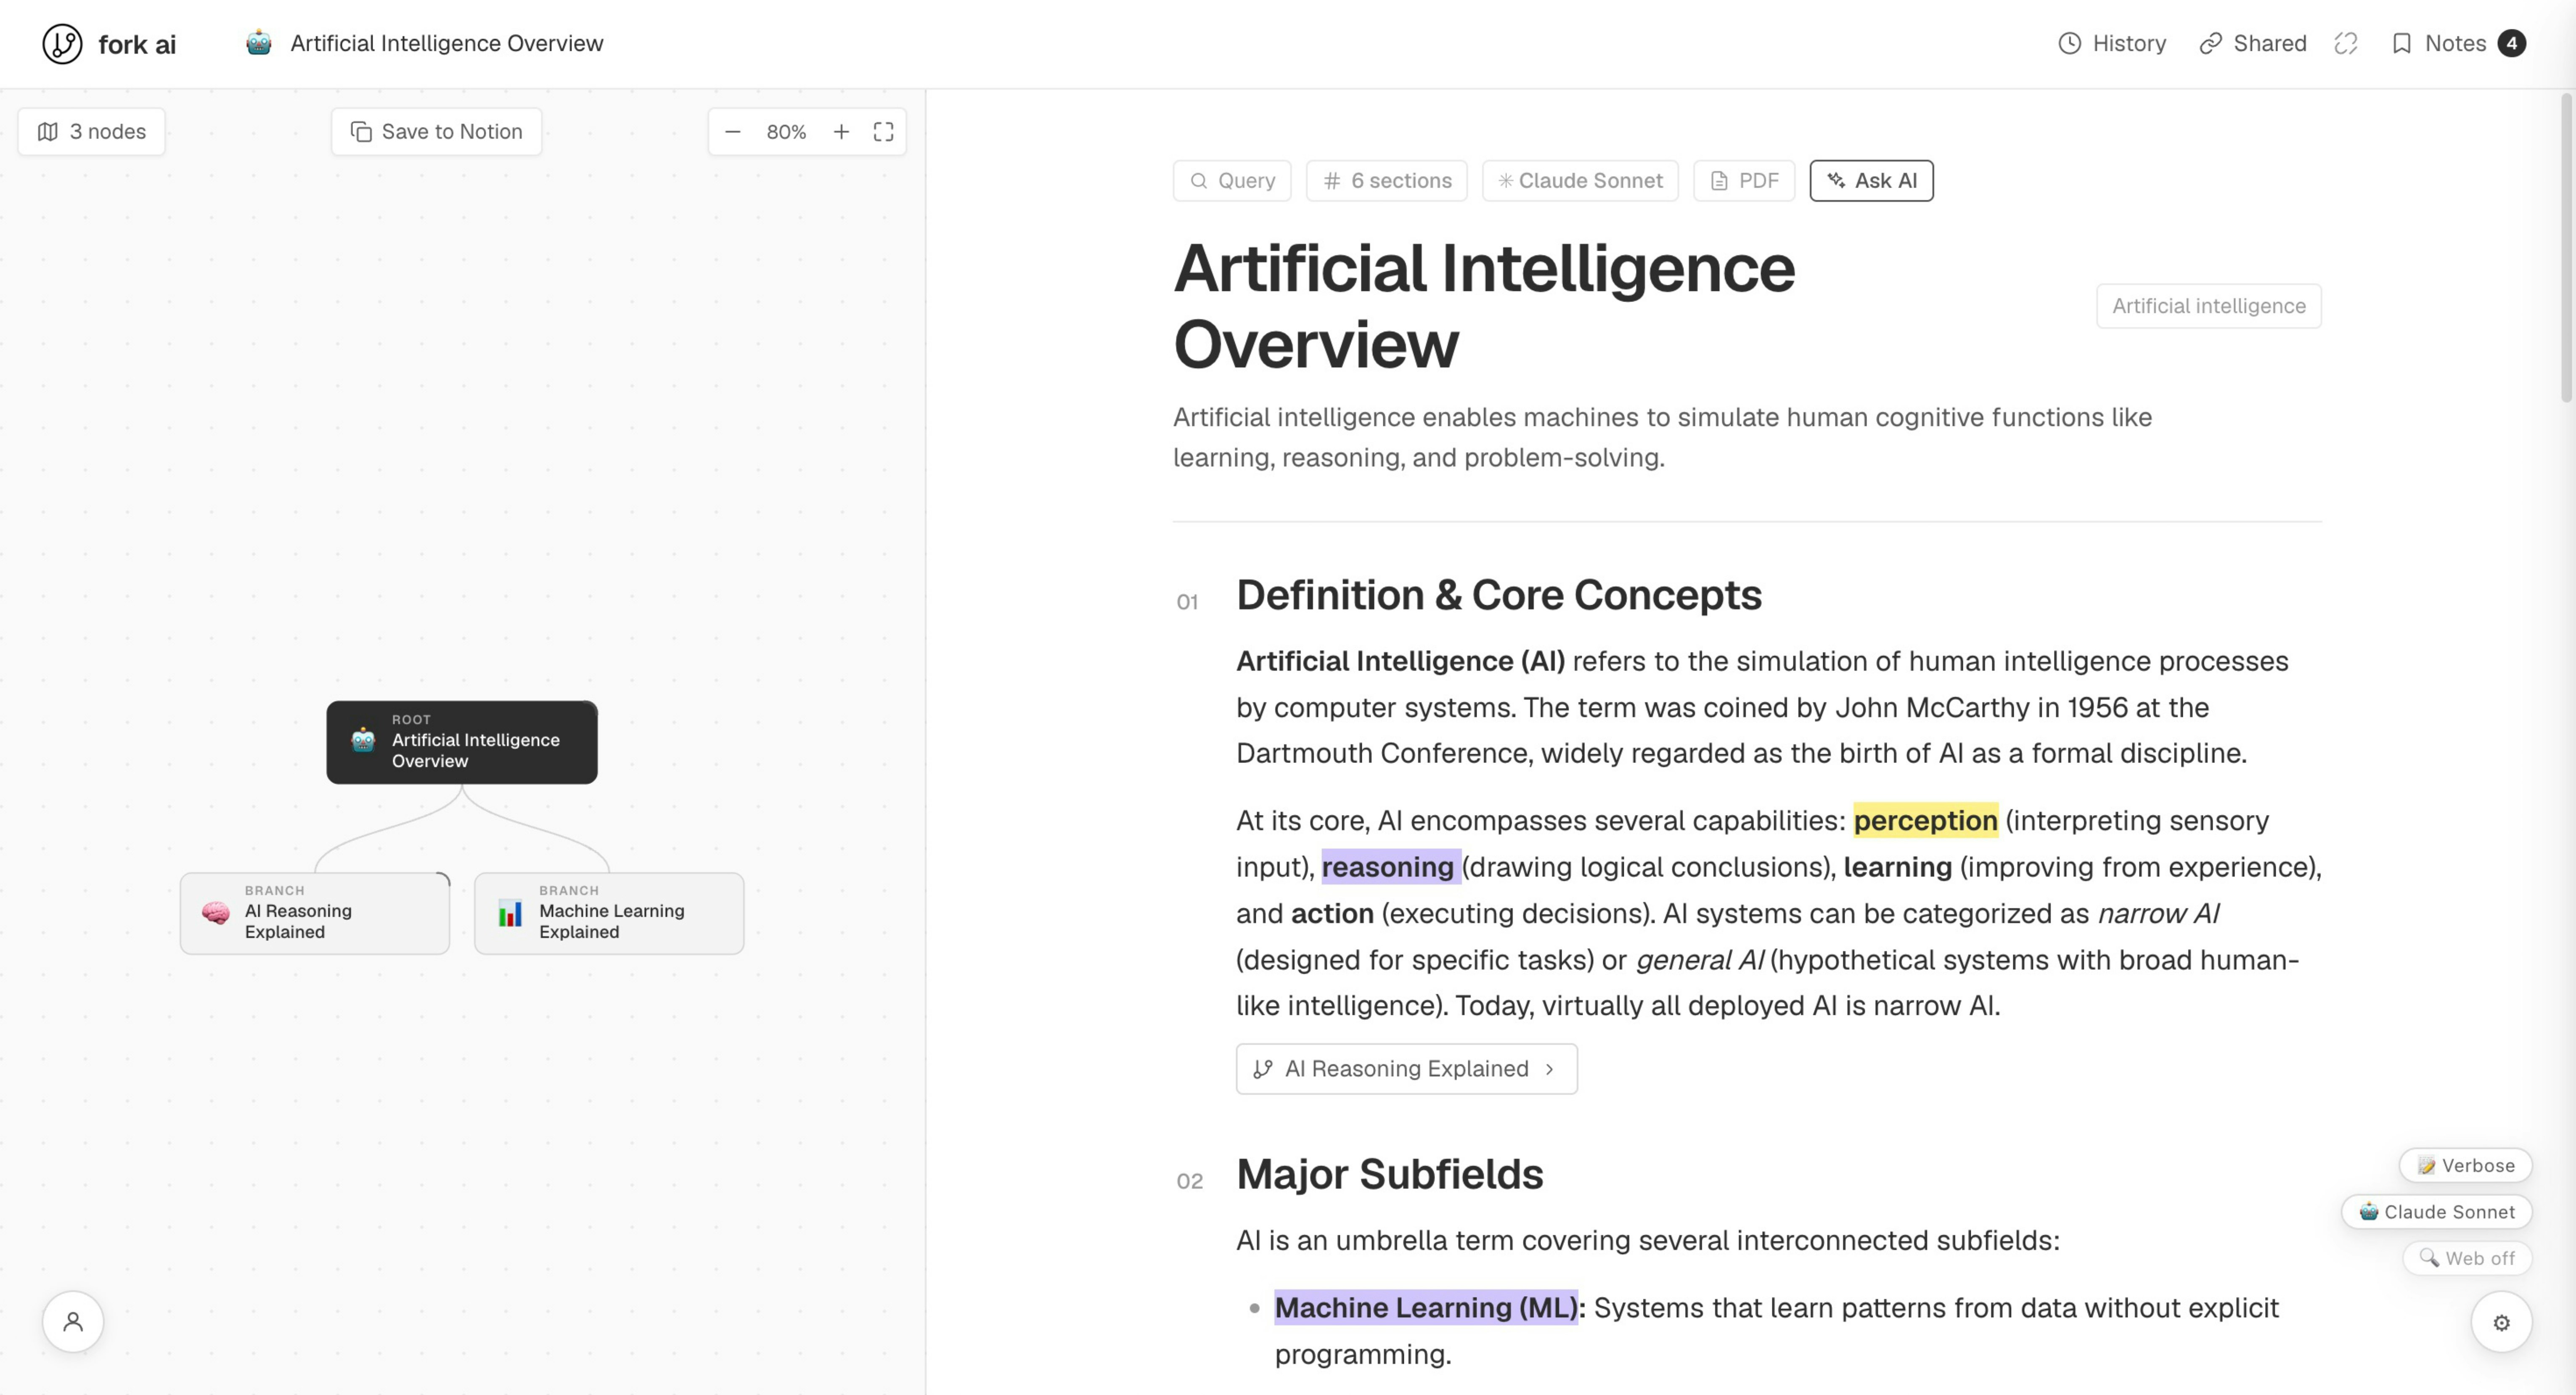The image size is (2576, 1395).
Task: Select the Machine Learning Explained branch node
Action: 609,913
